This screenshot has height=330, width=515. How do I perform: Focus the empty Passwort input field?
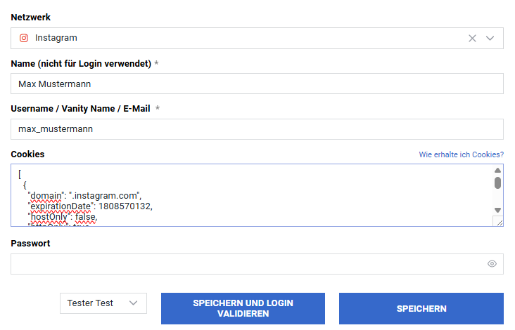(x=246, y=264)
